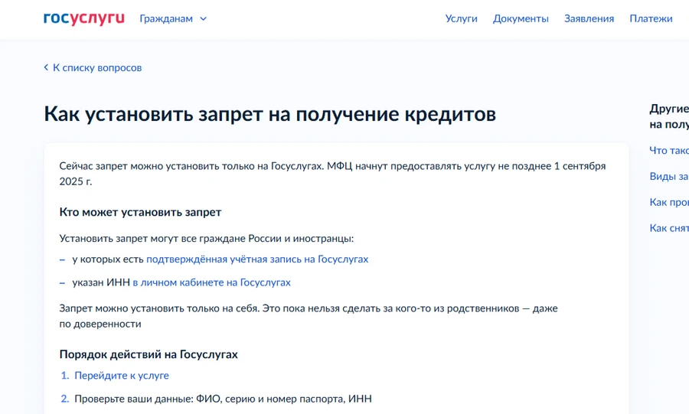Follow the в личном кабинете на Госуслугах link
Image resolution: width=689 pixels, height=414 pixels.
[x=211, y=282]
